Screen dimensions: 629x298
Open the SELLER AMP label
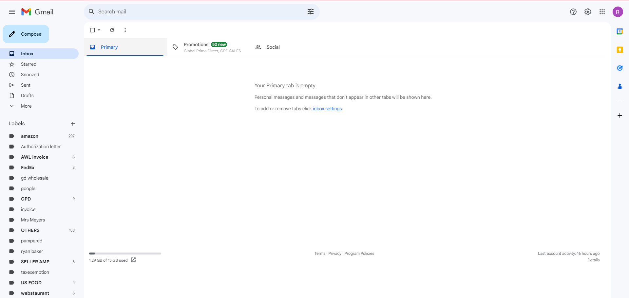click(39, 262)
